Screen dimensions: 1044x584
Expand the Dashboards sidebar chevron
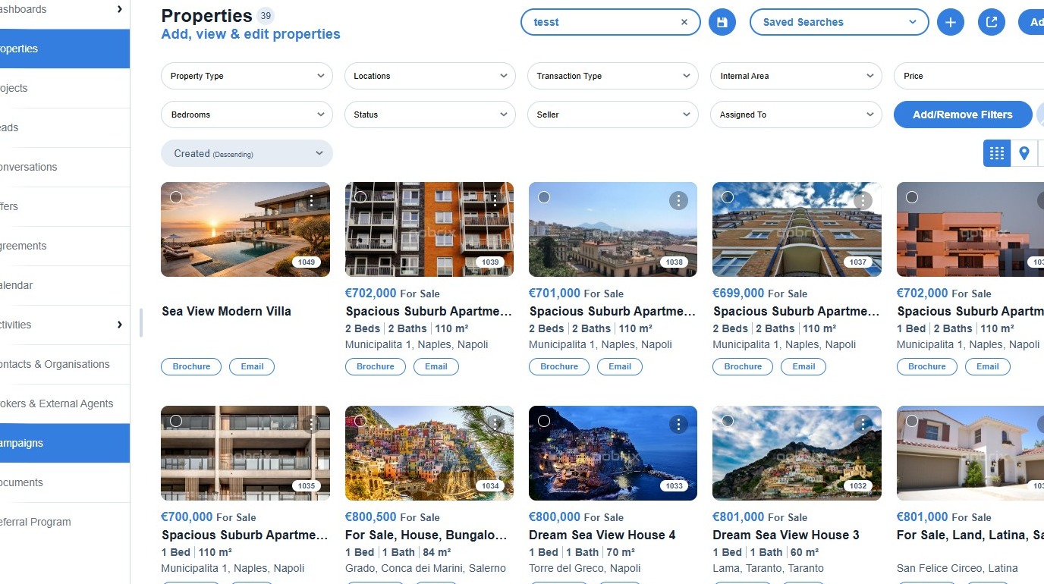[x=120, y=9]
